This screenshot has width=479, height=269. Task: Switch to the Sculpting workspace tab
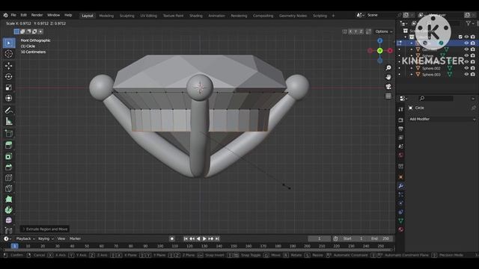(126, 16)
